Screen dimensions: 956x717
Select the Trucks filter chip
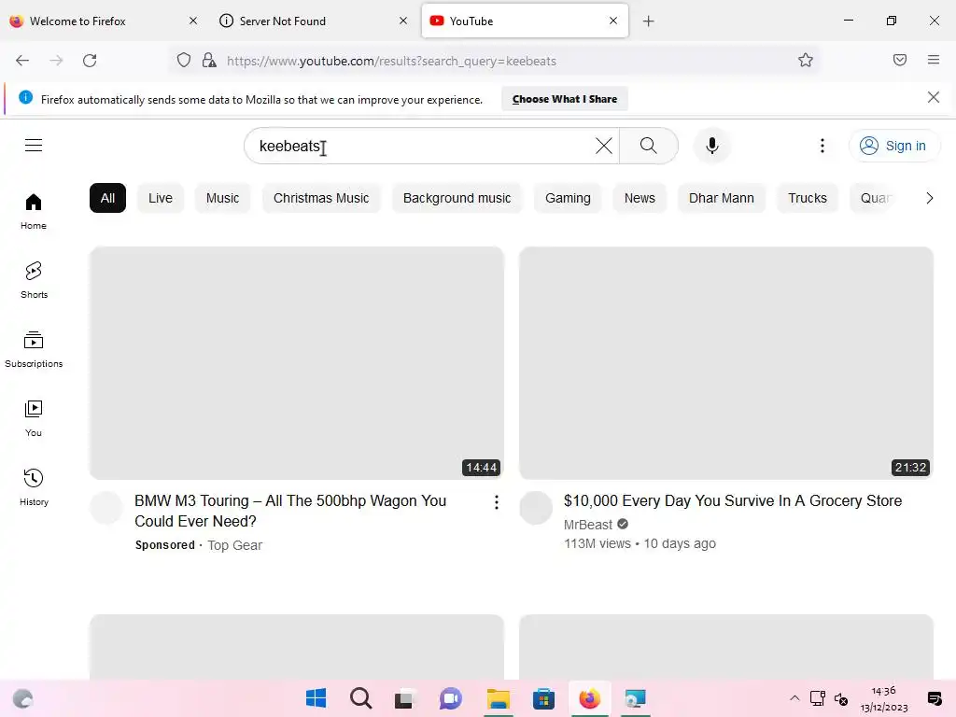(x=808, y=198)
